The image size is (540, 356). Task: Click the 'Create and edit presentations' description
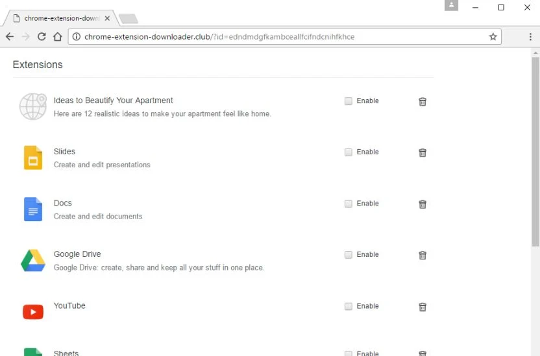[x=102, y=165]
